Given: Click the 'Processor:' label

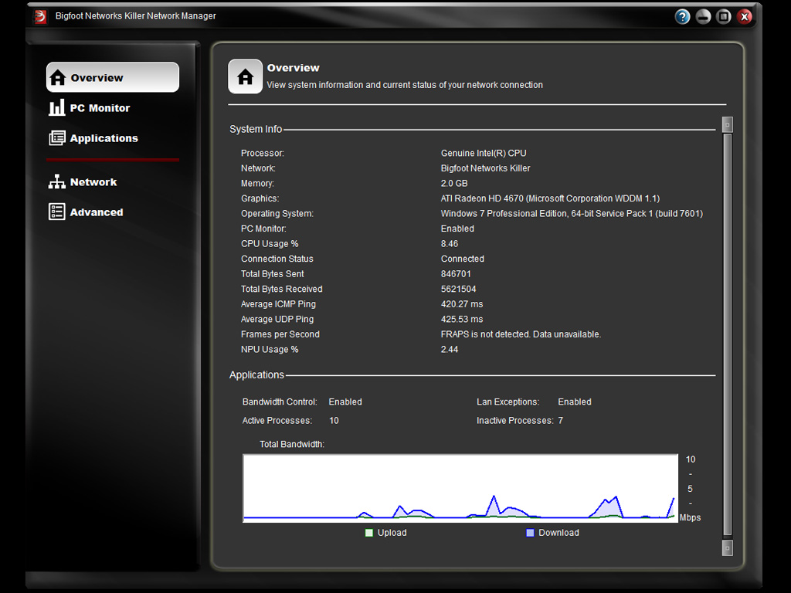Looking at the screenshot, I should coord(263,153).
